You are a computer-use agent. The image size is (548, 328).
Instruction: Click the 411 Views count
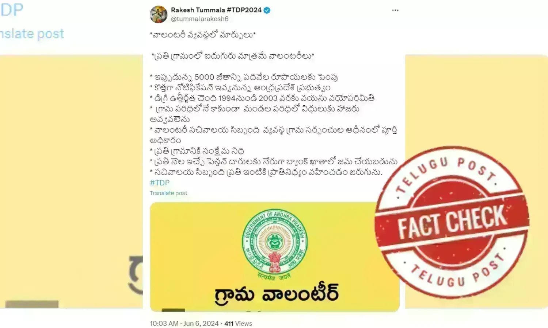[238, 323]
